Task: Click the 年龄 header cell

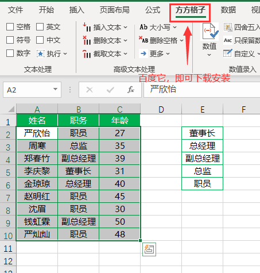Action: coord(120,120)
